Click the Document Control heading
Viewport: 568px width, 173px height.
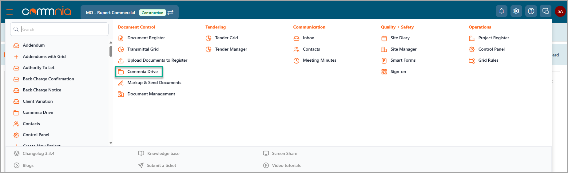click(137, 27)
